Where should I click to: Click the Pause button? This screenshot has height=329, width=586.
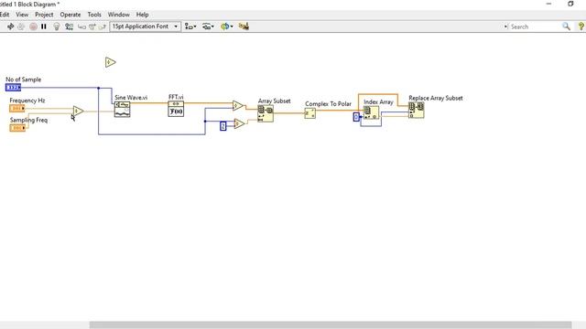tap(44, 27)
